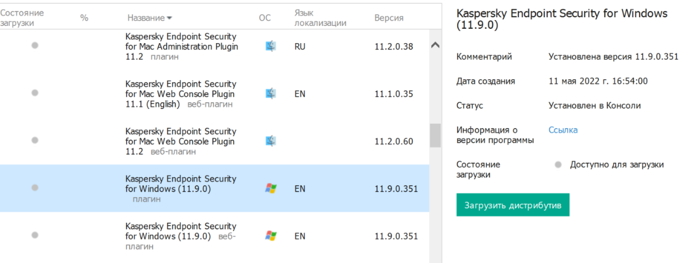This screenshot has width=691, height=263.
Task: Click the Mac OS icon for Web Console Plugin 11.1
Action: (271, 94)
